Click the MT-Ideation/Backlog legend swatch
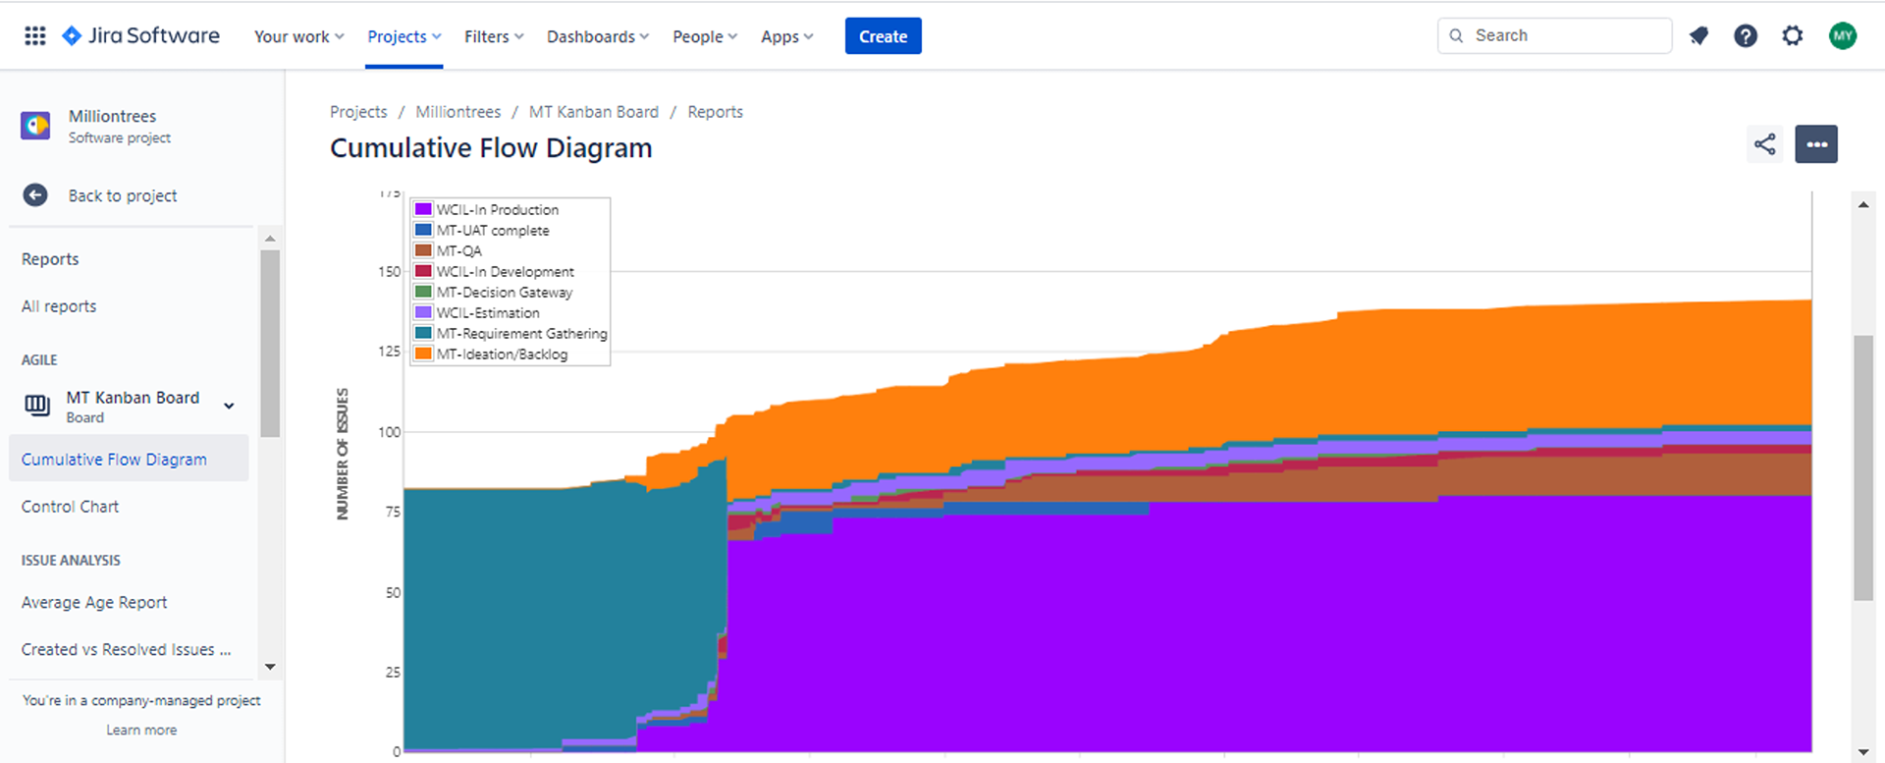Viewport: 1885px width, 763px height. tap(423, 354)
